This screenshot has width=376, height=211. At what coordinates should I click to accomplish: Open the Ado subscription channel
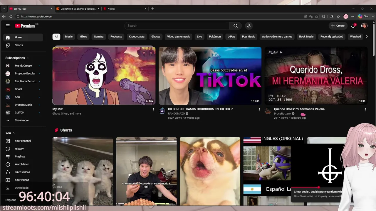pyautogui.click(x=23, y=97)
